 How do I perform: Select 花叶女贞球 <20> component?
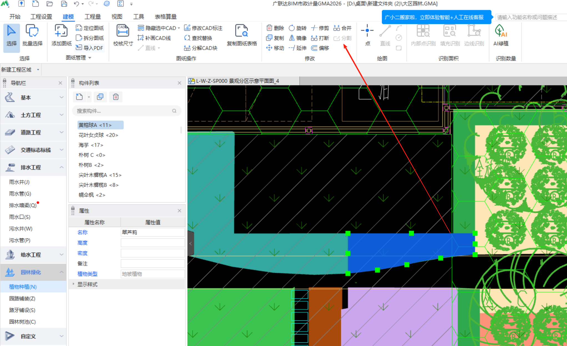(98, 135)
